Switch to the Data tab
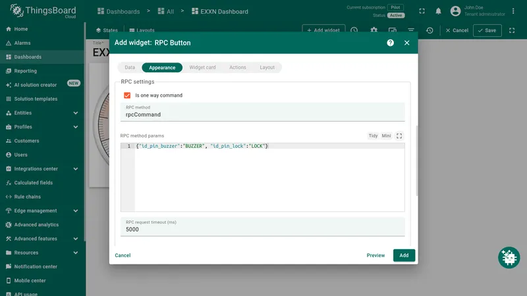527x296 pixels. (130, 68)
